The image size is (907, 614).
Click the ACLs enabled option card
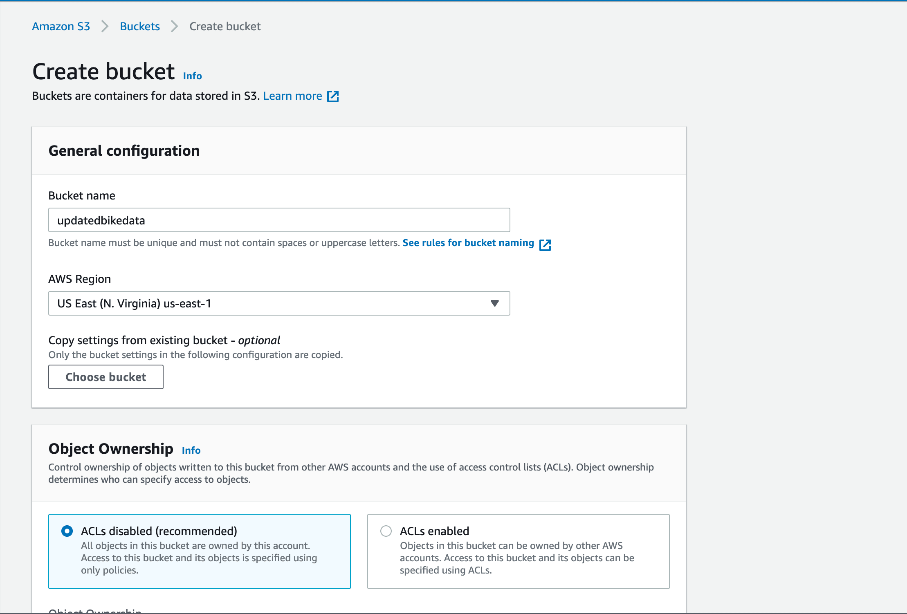(518, 551)
